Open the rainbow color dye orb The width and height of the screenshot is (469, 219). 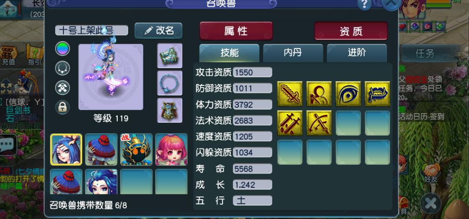point(63,49)
